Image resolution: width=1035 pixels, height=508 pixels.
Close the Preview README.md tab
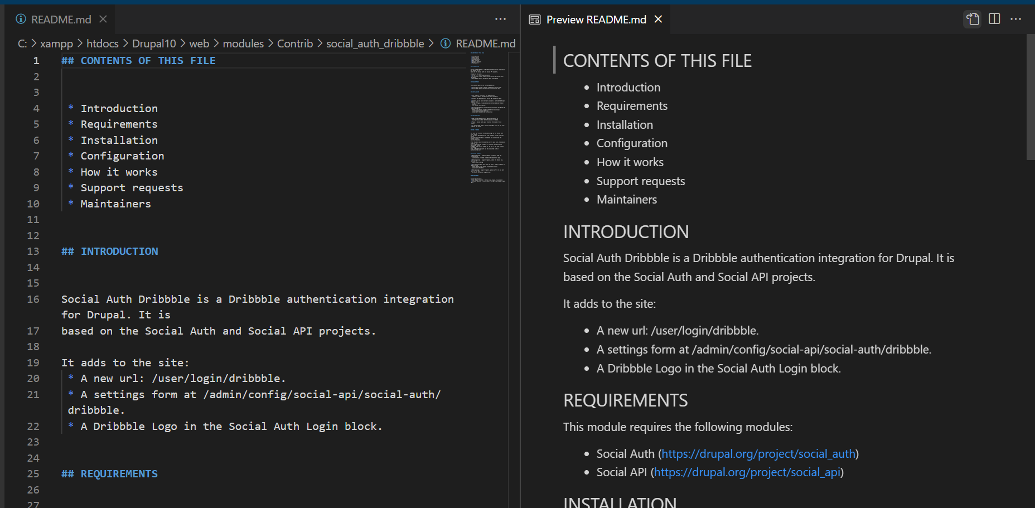point(658,19)
